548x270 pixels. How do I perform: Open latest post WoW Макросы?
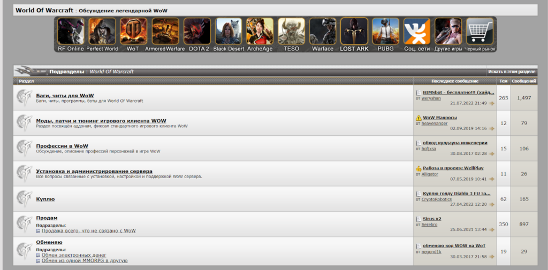pos(440,118)
